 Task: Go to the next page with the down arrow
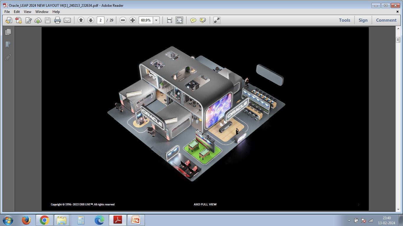click(91, 20)
